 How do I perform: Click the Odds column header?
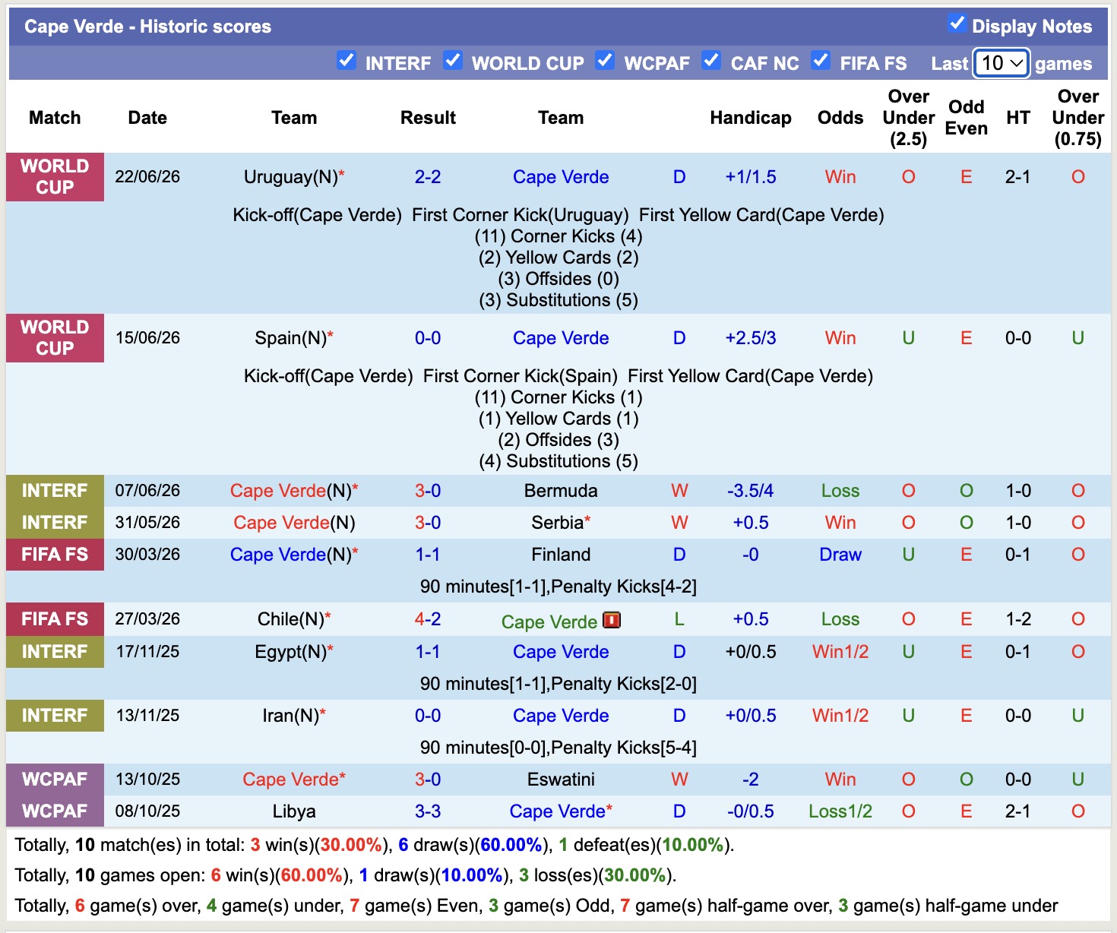click(x=840, y=118)
